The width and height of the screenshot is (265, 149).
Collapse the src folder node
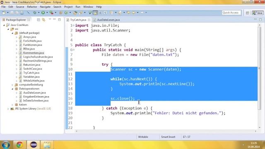[8, 29]
